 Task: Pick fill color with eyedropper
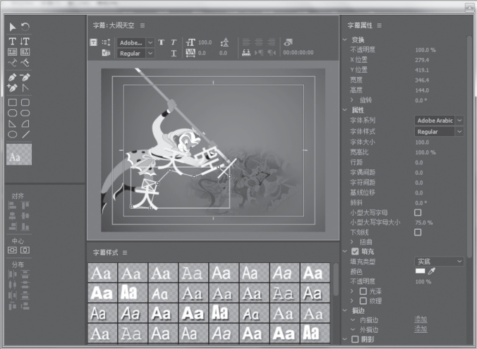point(432,271)
